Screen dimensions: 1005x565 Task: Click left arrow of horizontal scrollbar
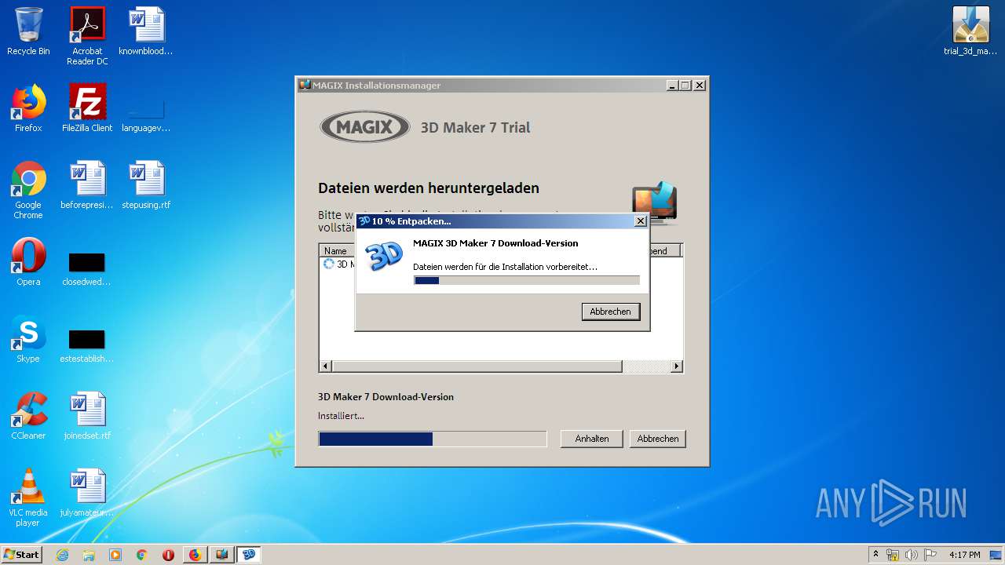point(325,366)
